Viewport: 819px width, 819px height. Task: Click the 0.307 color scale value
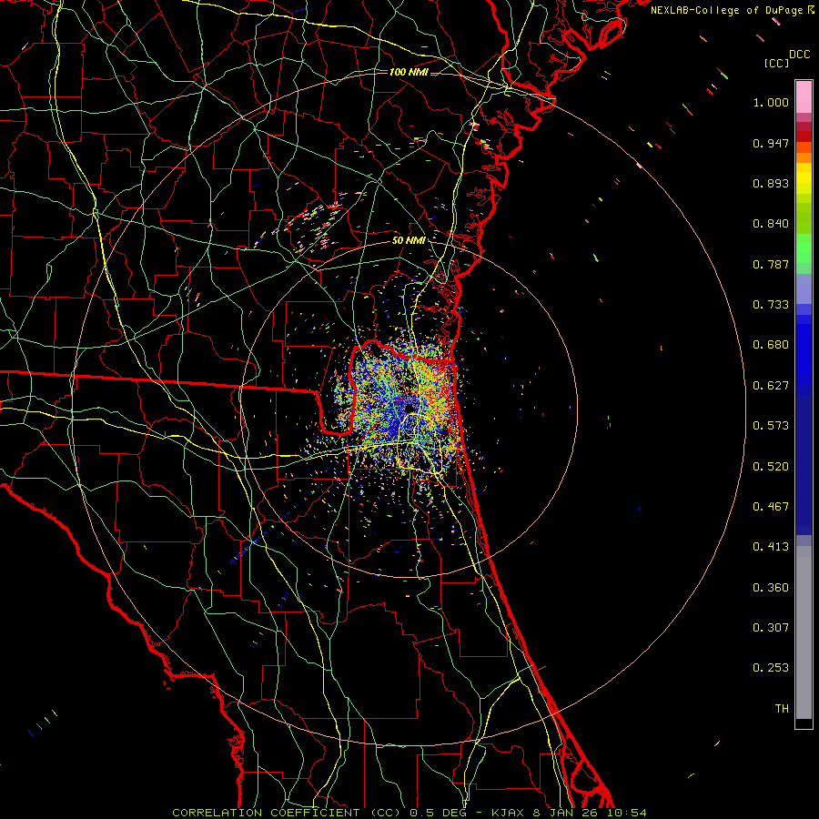click(x=771, y=628)
